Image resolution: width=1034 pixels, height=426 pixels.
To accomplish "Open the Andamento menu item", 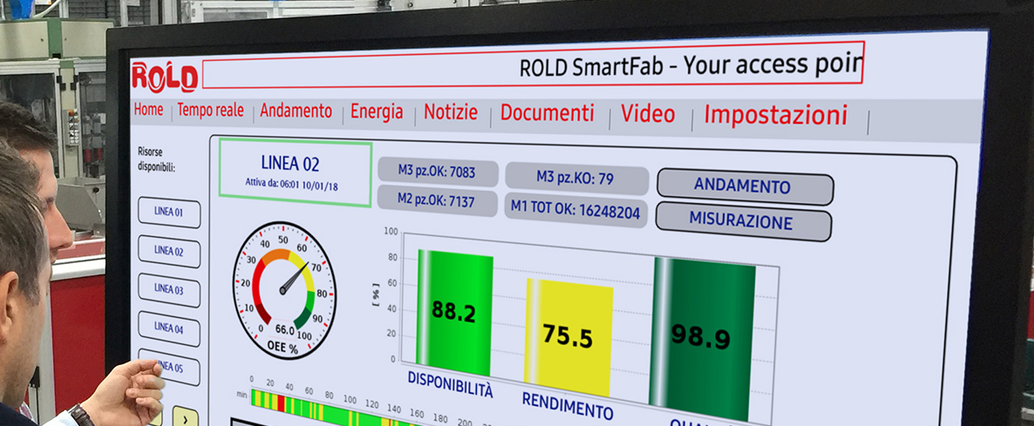I will pos(296,111).
